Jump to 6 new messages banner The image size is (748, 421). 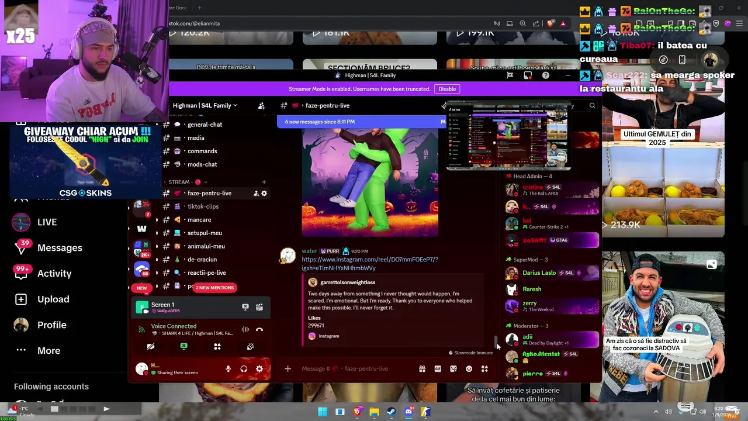361,122
